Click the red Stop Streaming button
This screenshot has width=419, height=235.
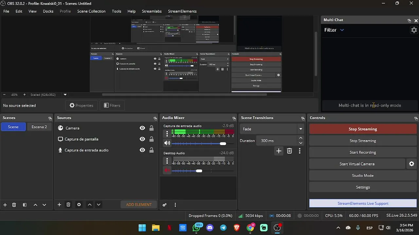click(x=363, y=129)
